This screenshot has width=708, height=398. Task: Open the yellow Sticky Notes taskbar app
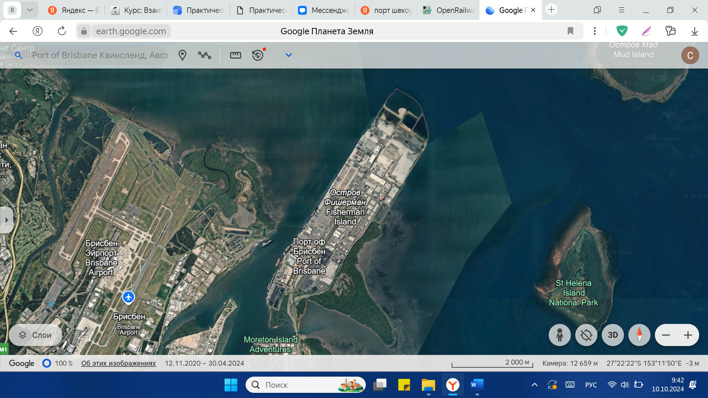pyautogui.click(x=404, y=385)
